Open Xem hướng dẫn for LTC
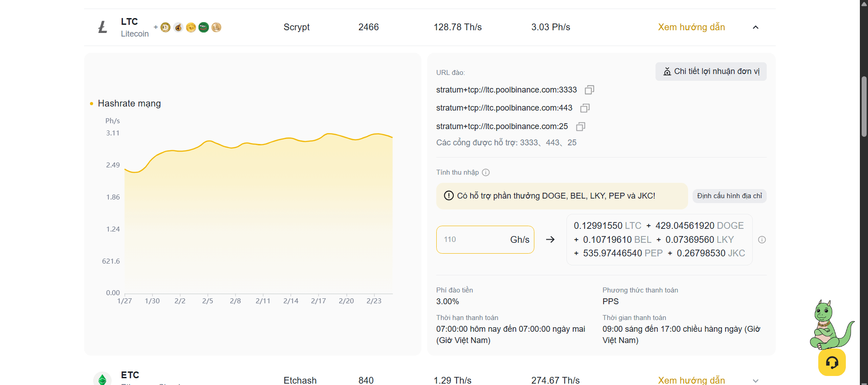Viewport: 868px width, 385px height. [x=691, y=27]
